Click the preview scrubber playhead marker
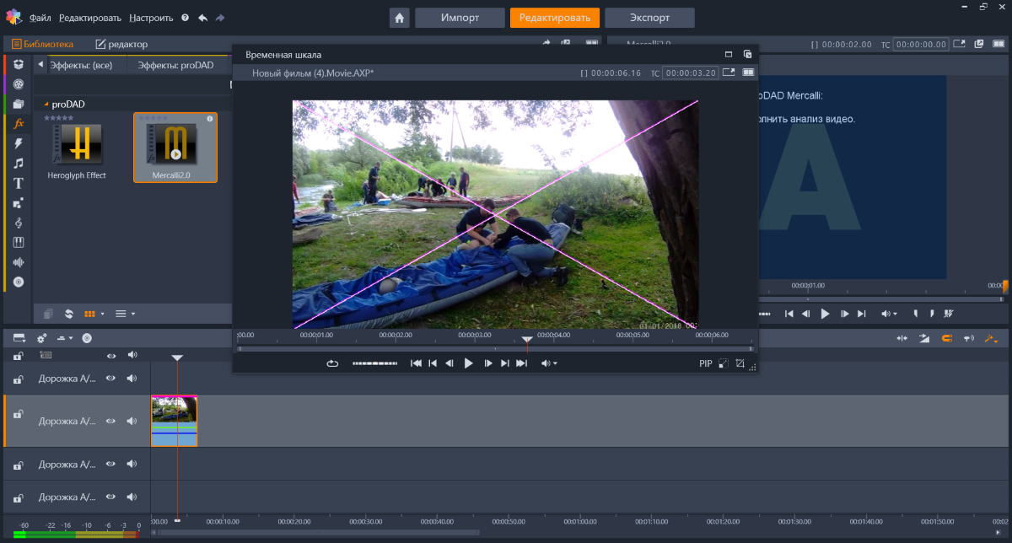The width and height of the screenshot is (1012, 543). click(x=526, y=340)
